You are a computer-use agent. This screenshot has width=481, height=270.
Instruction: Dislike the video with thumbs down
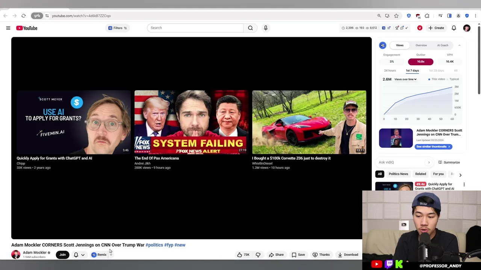(x=258, y=255)
